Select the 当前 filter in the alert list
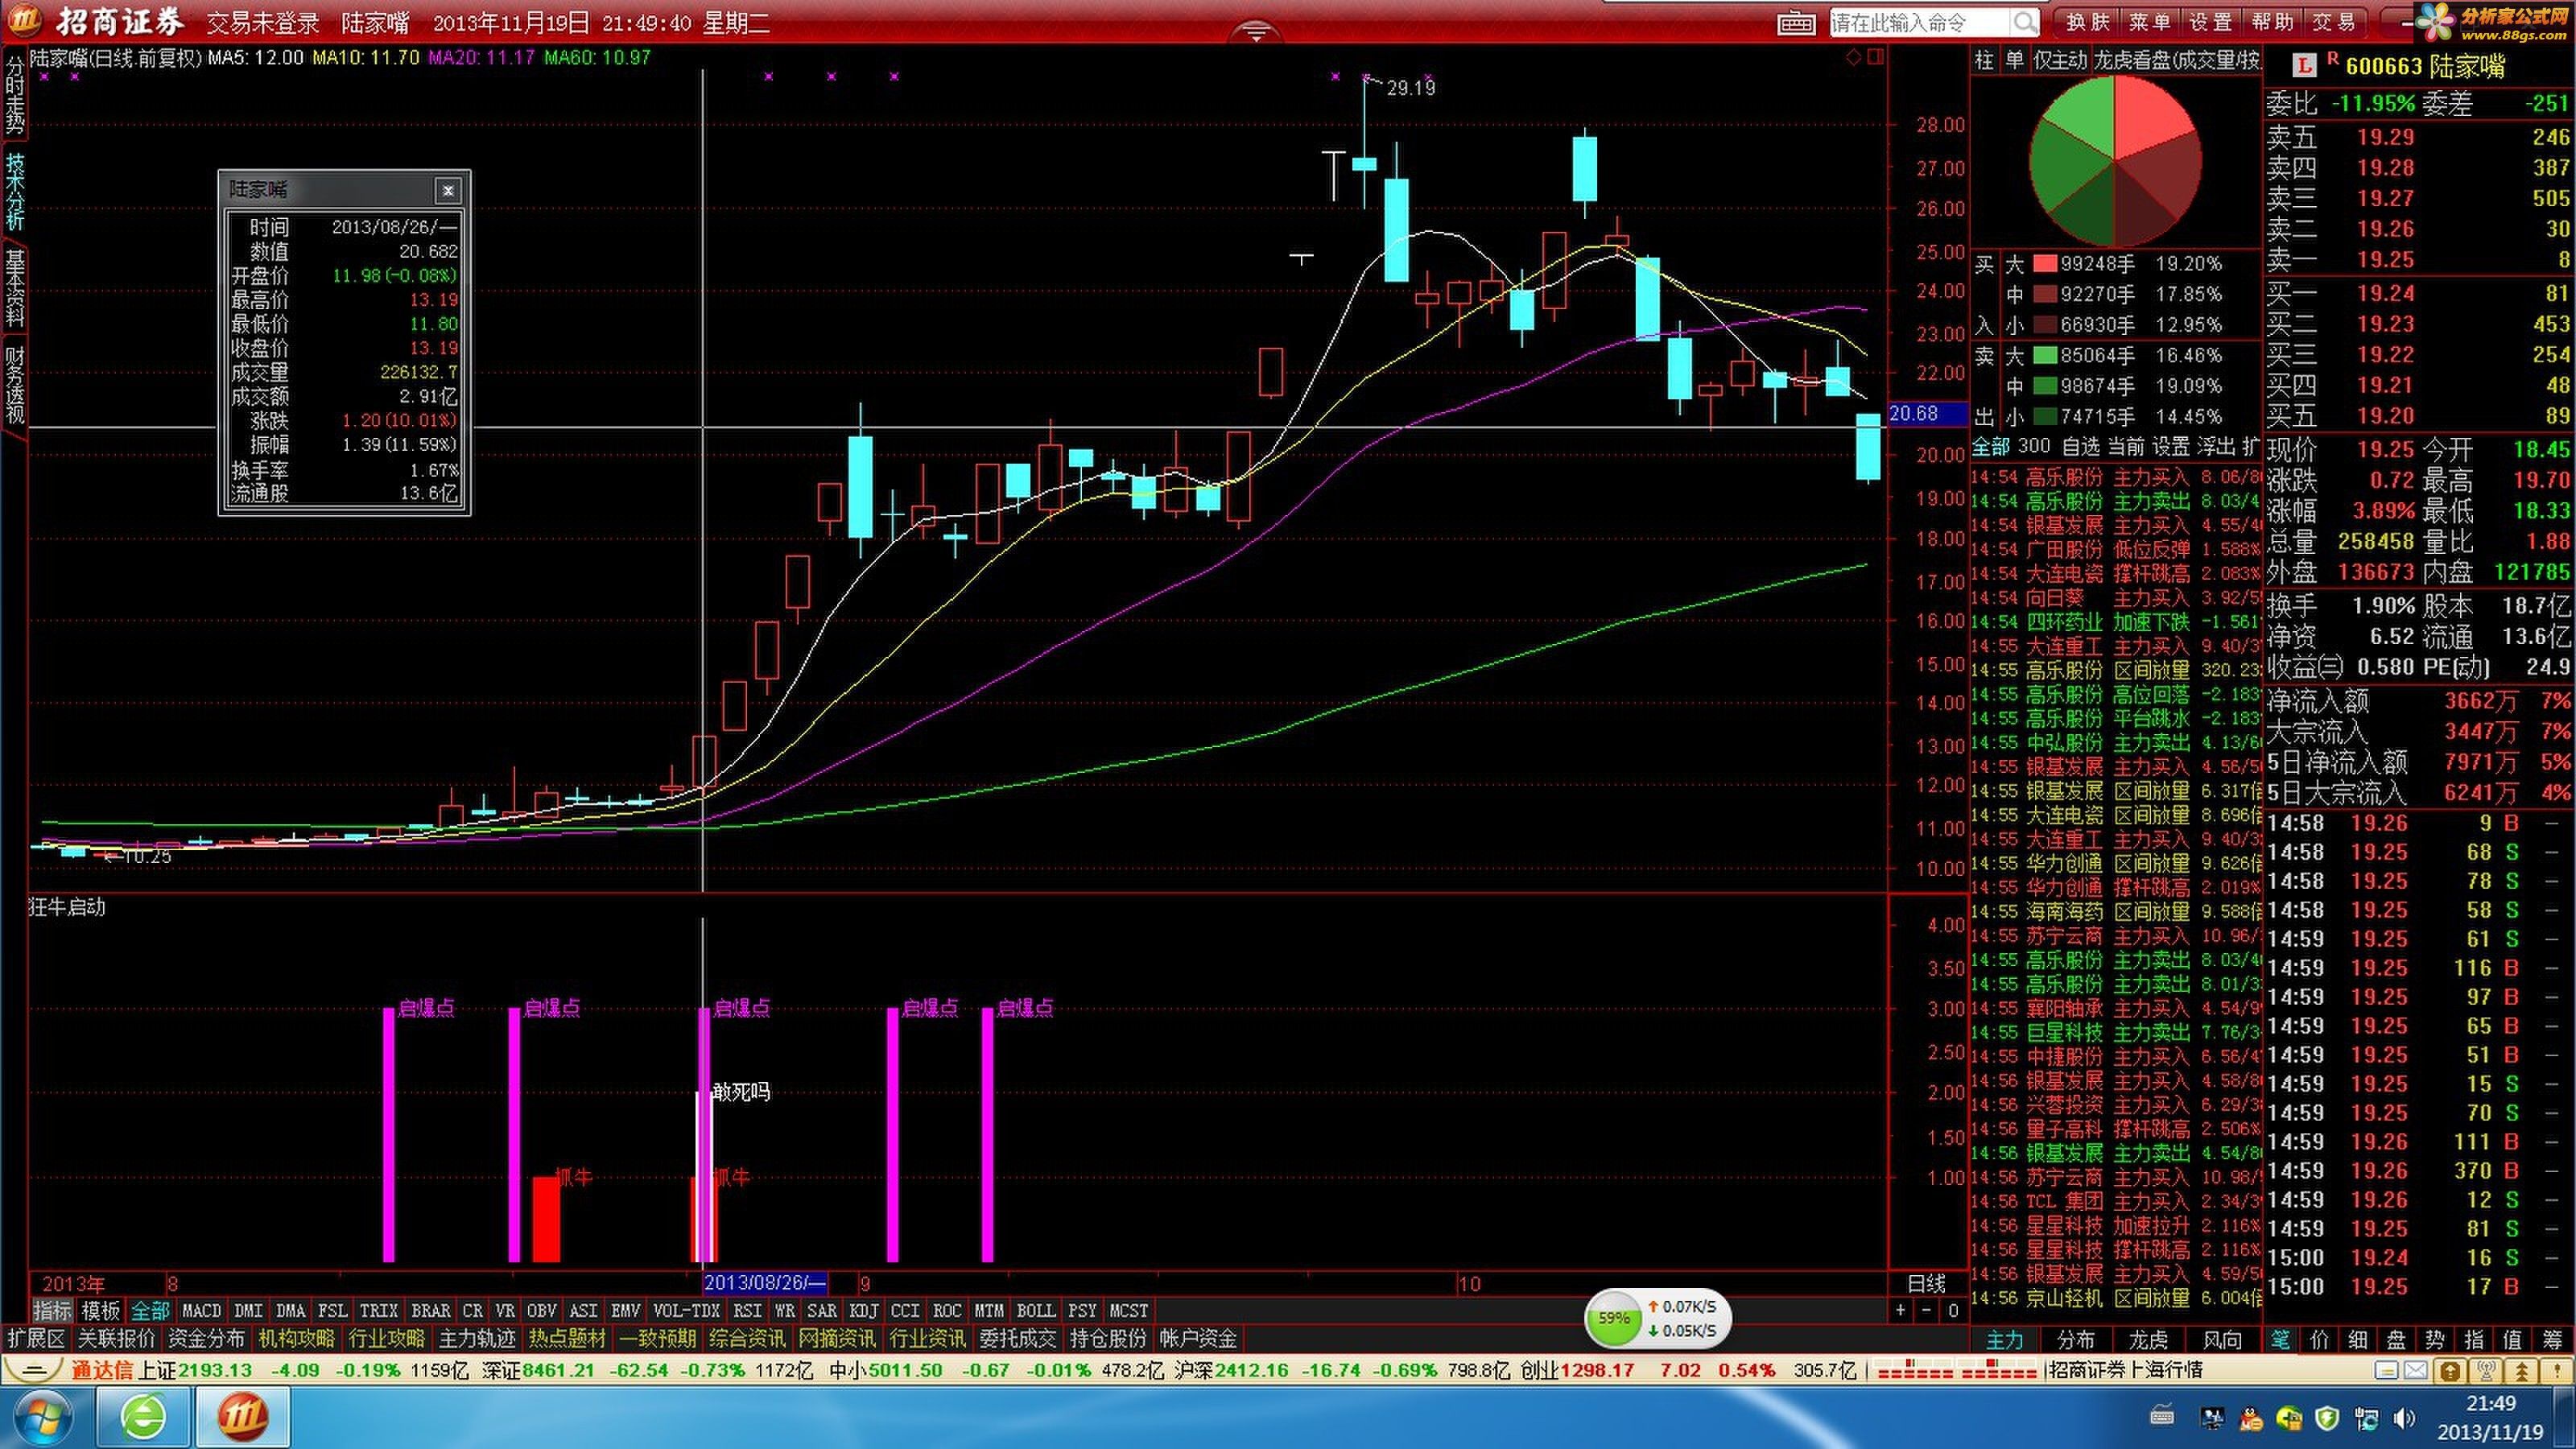This screenshot has width=2576, height=1449. pyautogui.click(x=2126, y=446)
